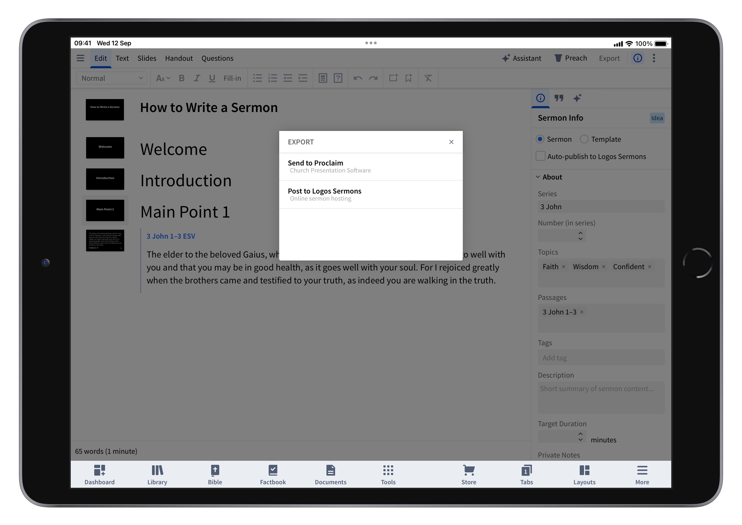Switch to the Questions tab
Image resolution: width=742 pixels, height=525 pixels.
[217, 58]
